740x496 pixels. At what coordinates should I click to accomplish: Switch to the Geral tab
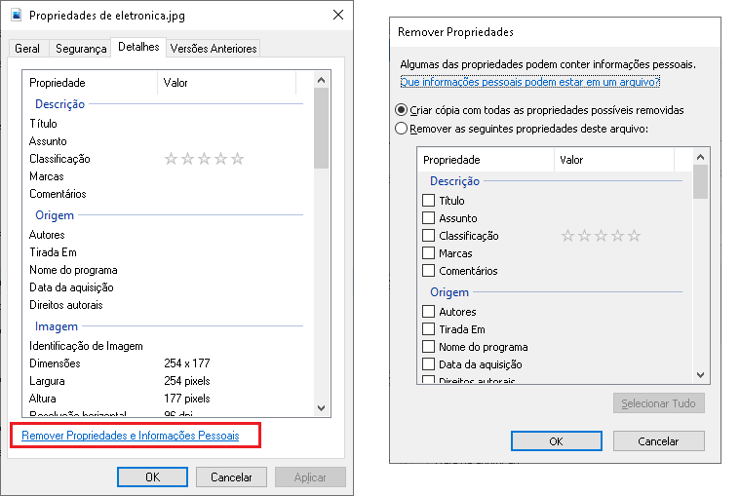pyautogui.click(x=27, y=48)
